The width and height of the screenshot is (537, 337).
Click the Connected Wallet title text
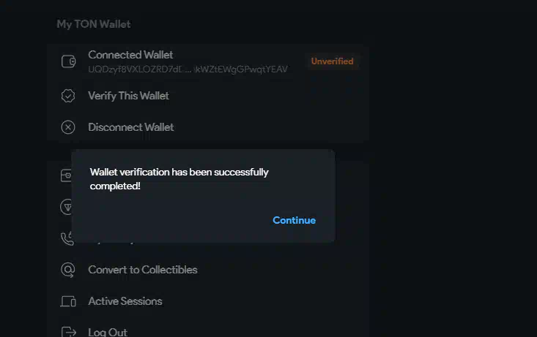[x=130, y=55]
